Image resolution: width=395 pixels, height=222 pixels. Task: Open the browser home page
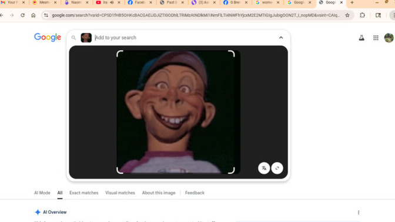tap(34, 15)
